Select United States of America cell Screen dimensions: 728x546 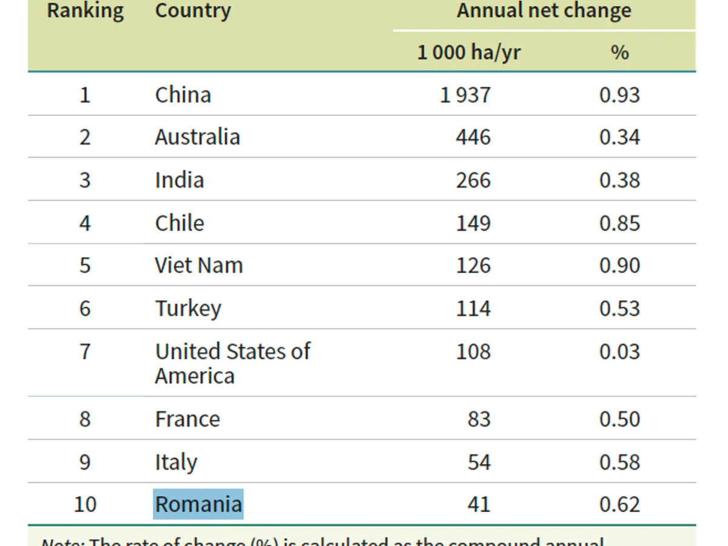tap(232, 363)
